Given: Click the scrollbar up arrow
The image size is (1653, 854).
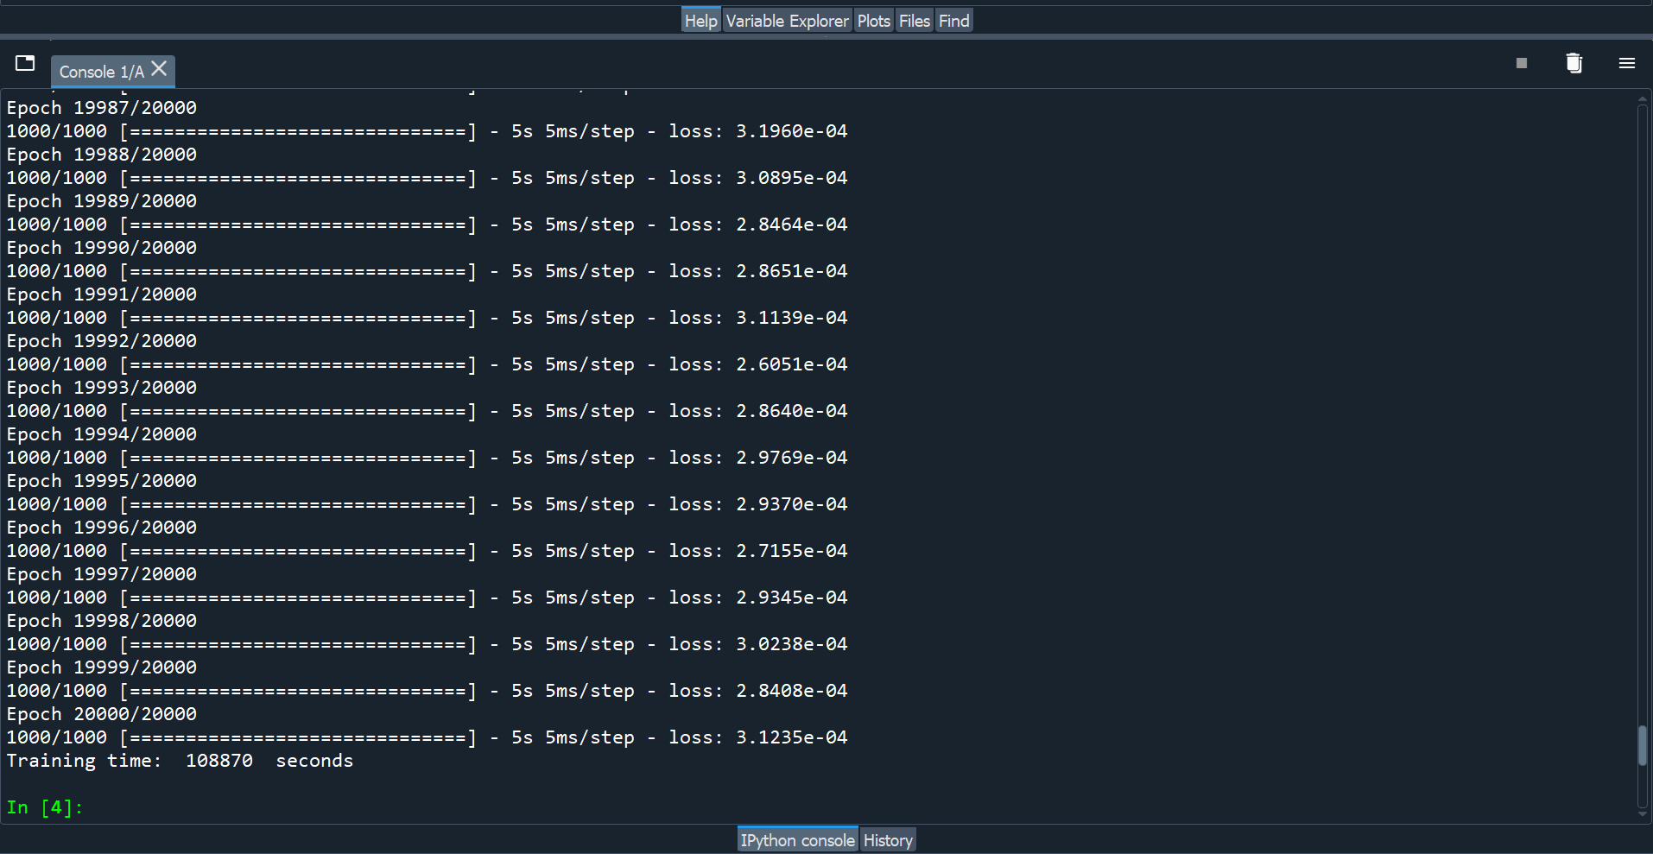Looking at the screenshot, I should (1642, 99).
